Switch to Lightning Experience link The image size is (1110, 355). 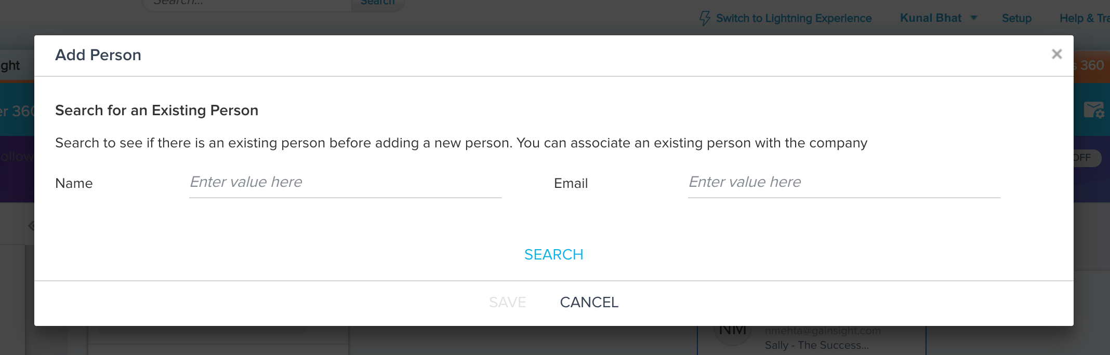(794, 18)
